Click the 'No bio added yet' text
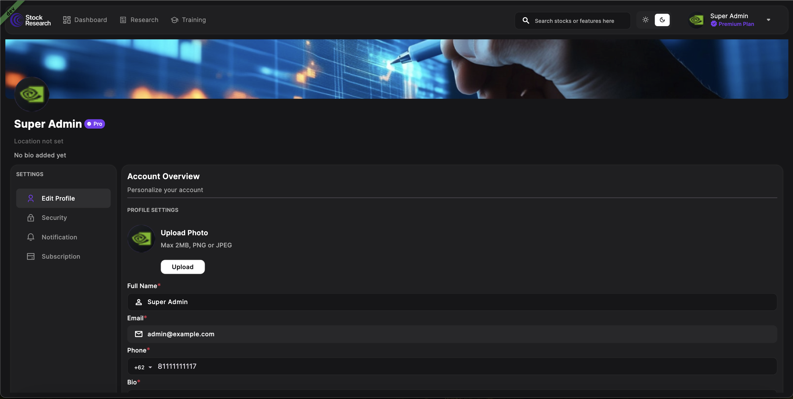 pyautogui.click(x=40, y=155)
